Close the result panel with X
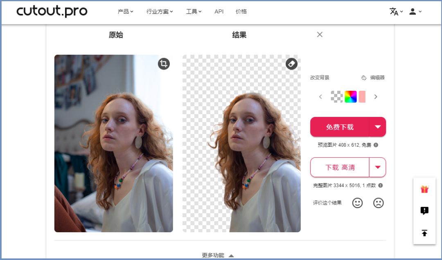 point(320,34)
